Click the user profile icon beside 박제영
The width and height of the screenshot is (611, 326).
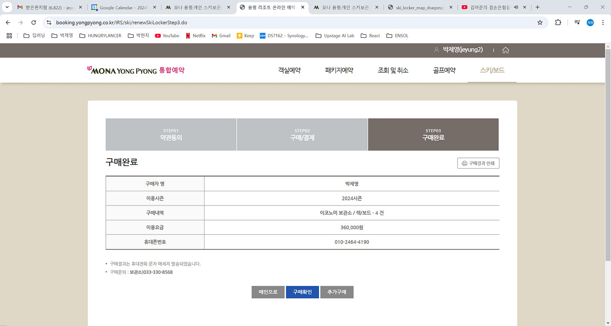(x=436, y=50)
